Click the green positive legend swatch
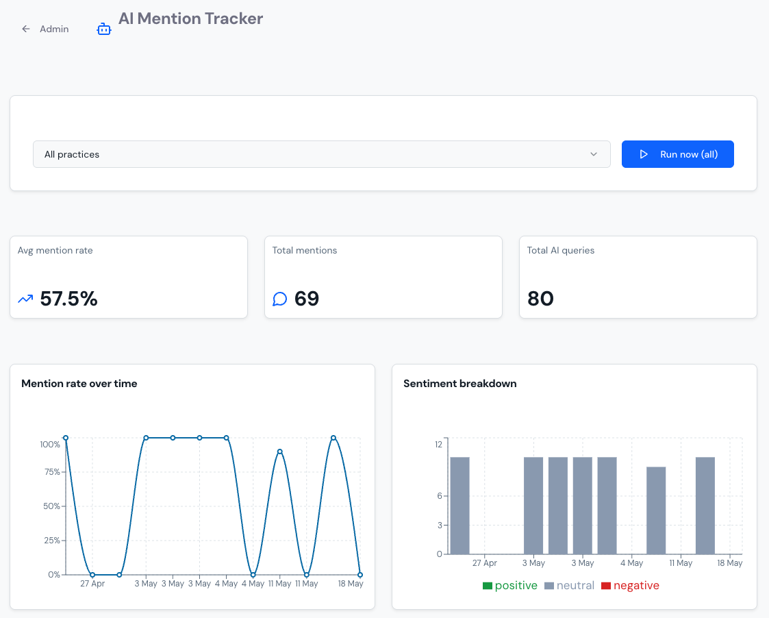The image size is (769, 618). point(488,586)
